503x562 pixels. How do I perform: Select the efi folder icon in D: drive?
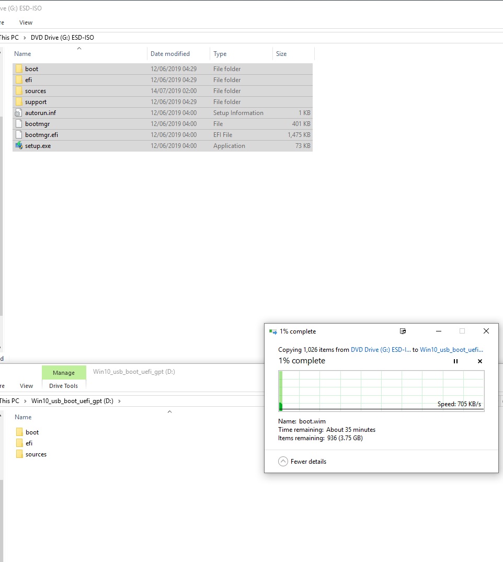[20, 443]
